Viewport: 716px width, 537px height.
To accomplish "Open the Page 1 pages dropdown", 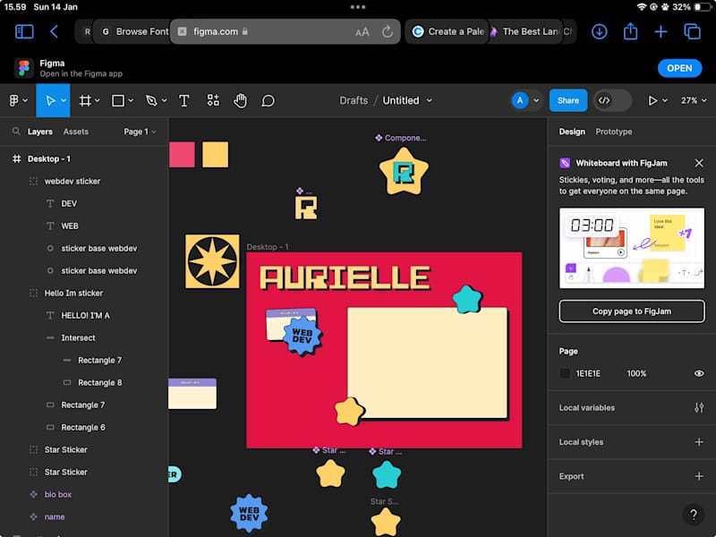I will (x=140, y=132).
